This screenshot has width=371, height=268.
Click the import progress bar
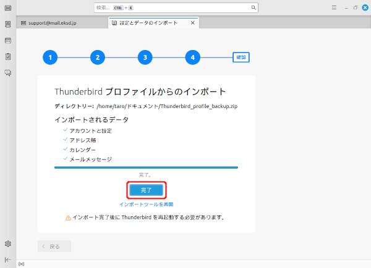tap(146, 167)
